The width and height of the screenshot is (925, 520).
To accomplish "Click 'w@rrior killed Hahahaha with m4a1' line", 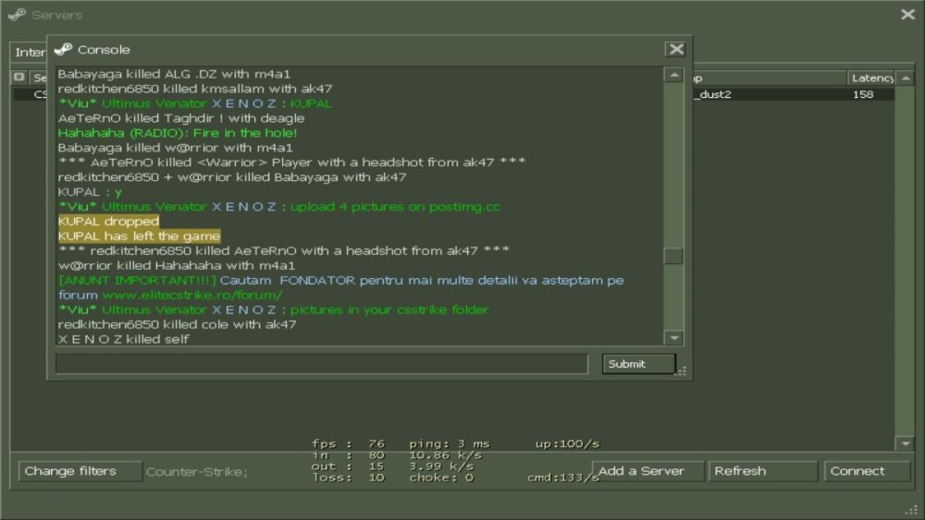I will [177, 266].
